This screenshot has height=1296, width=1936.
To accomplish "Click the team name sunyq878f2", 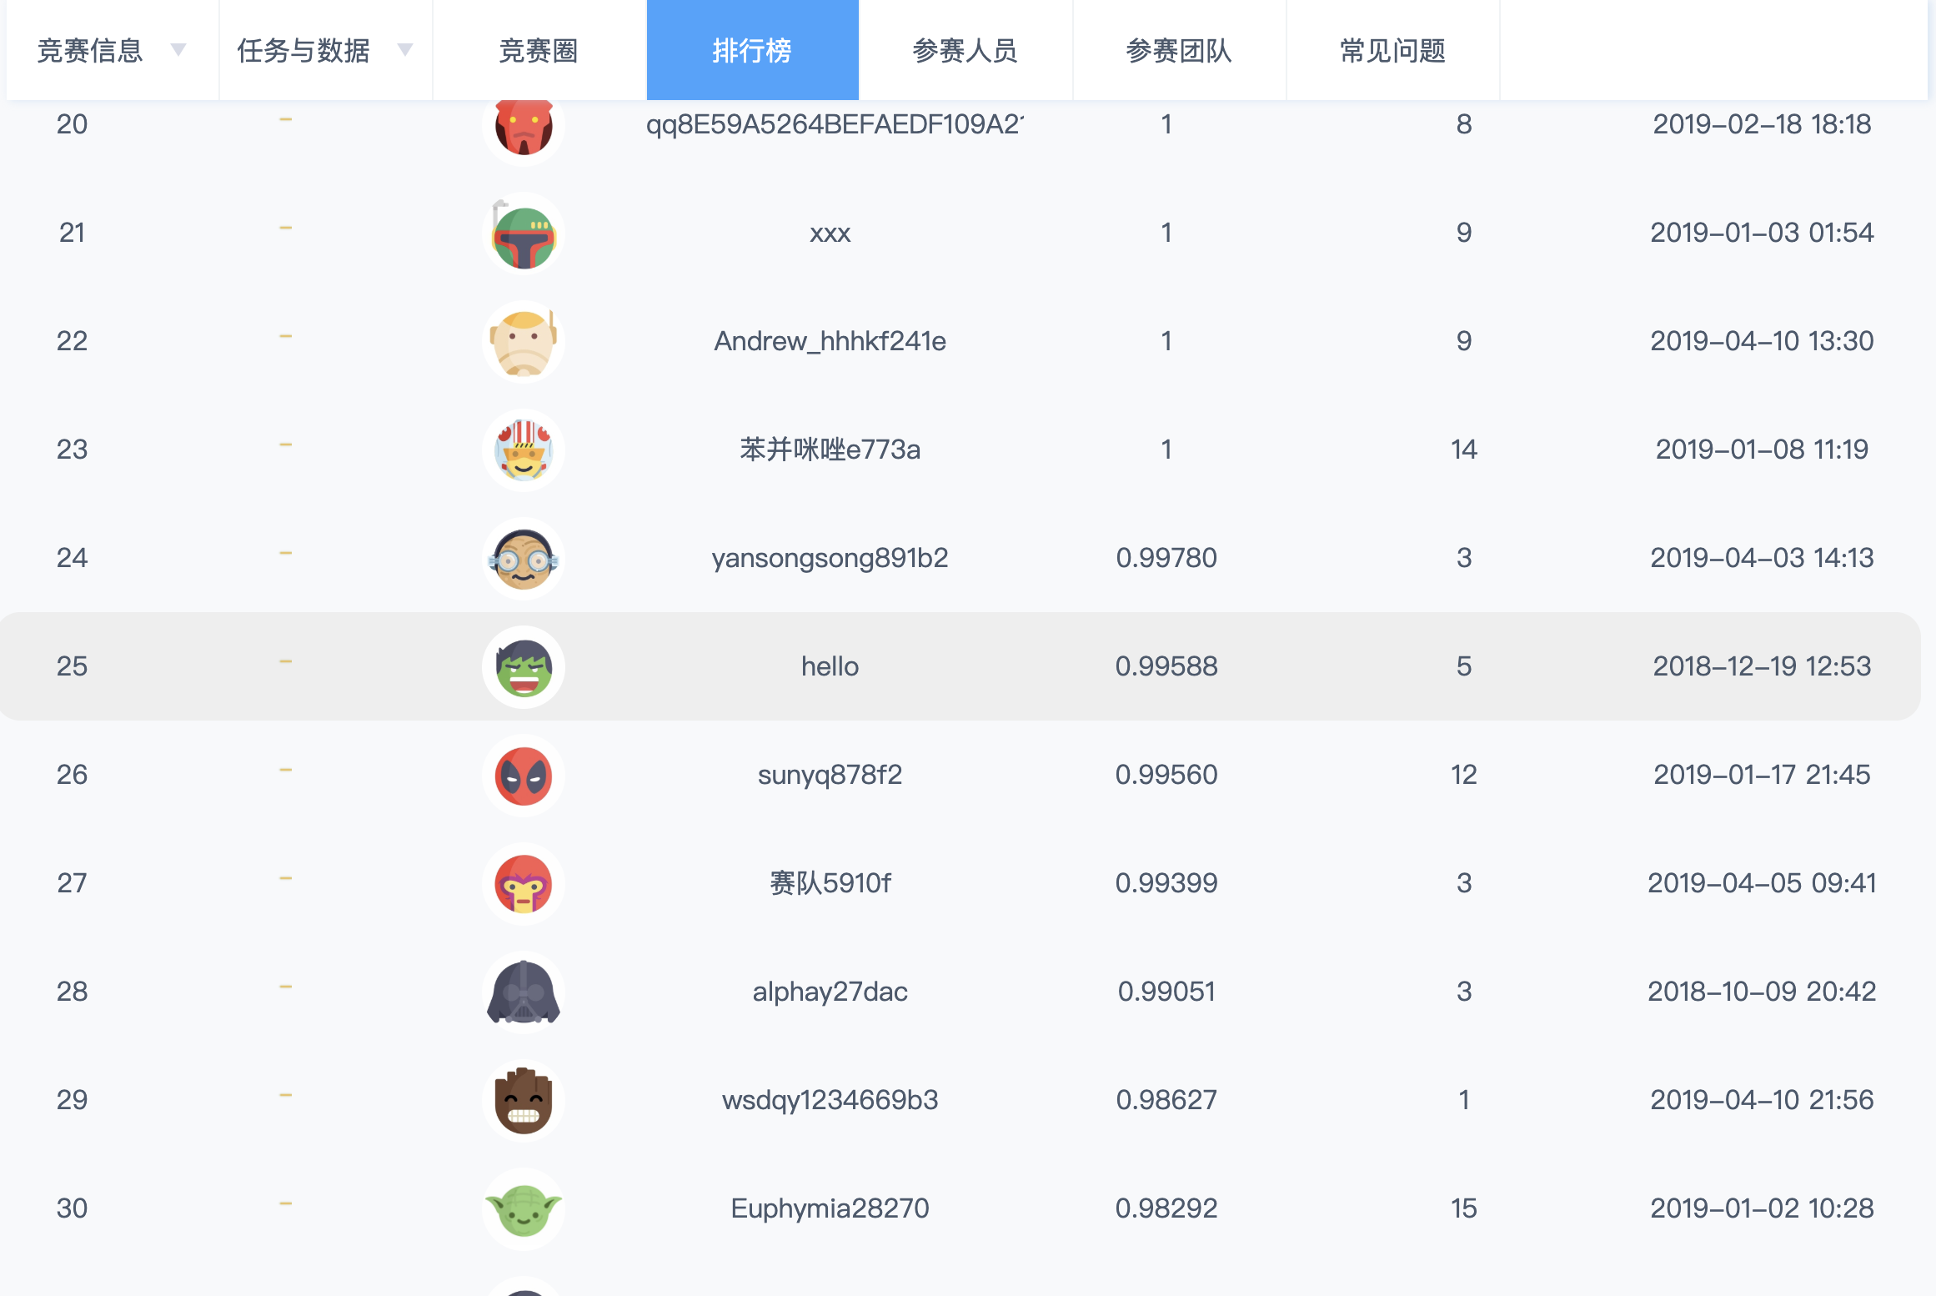I will 830,775.
